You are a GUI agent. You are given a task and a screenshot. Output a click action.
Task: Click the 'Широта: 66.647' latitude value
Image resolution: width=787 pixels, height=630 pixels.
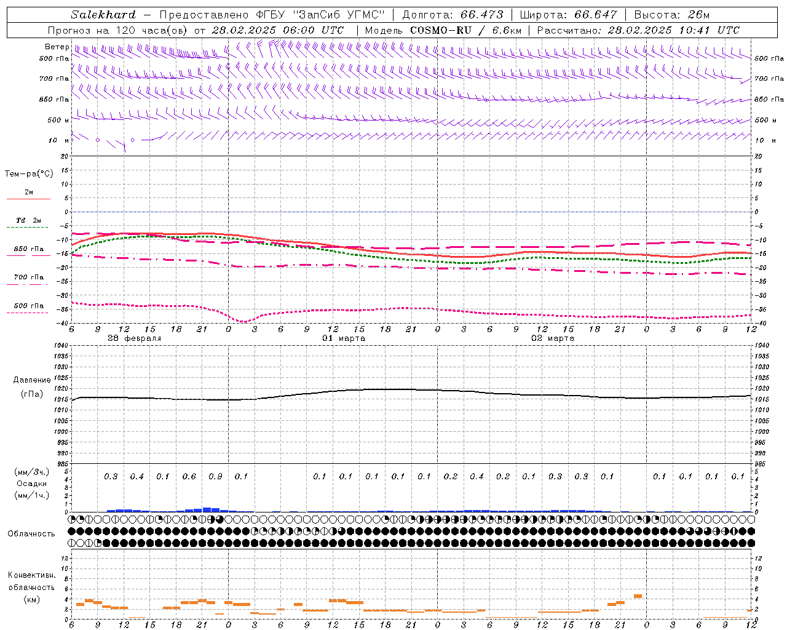coord(568,15)
